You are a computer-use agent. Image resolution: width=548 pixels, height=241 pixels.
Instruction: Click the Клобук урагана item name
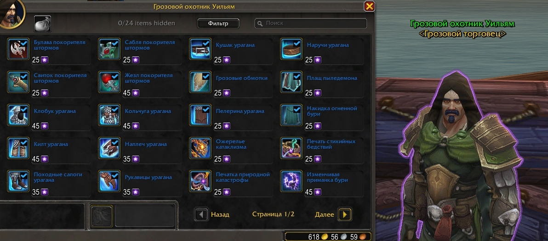pos(55,111)
